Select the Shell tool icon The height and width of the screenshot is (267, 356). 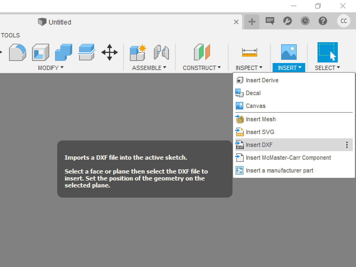(41, 52)
